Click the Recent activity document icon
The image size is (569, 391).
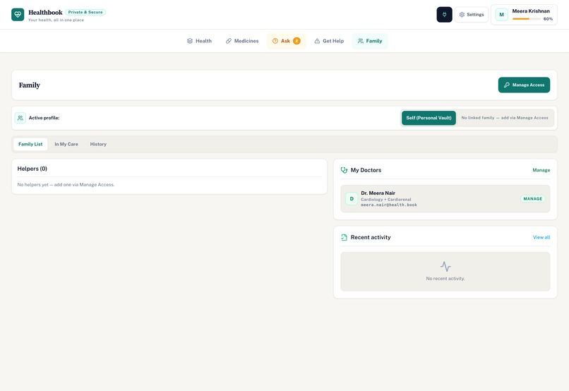coord(344,237)
